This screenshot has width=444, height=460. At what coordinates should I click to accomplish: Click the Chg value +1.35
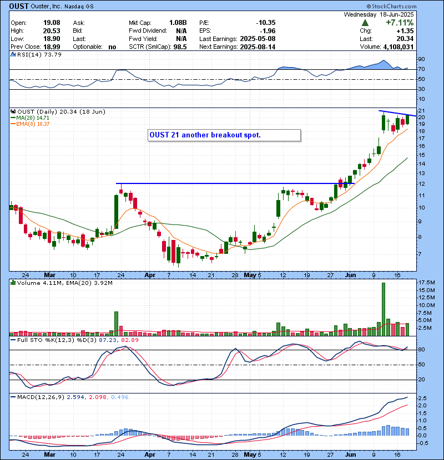405,31
